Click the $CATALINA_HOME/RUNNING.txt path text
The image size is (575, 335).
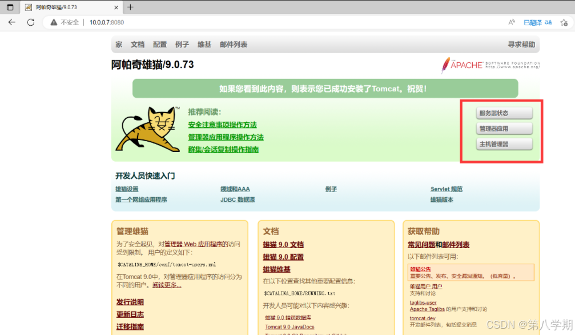(300, 293)
